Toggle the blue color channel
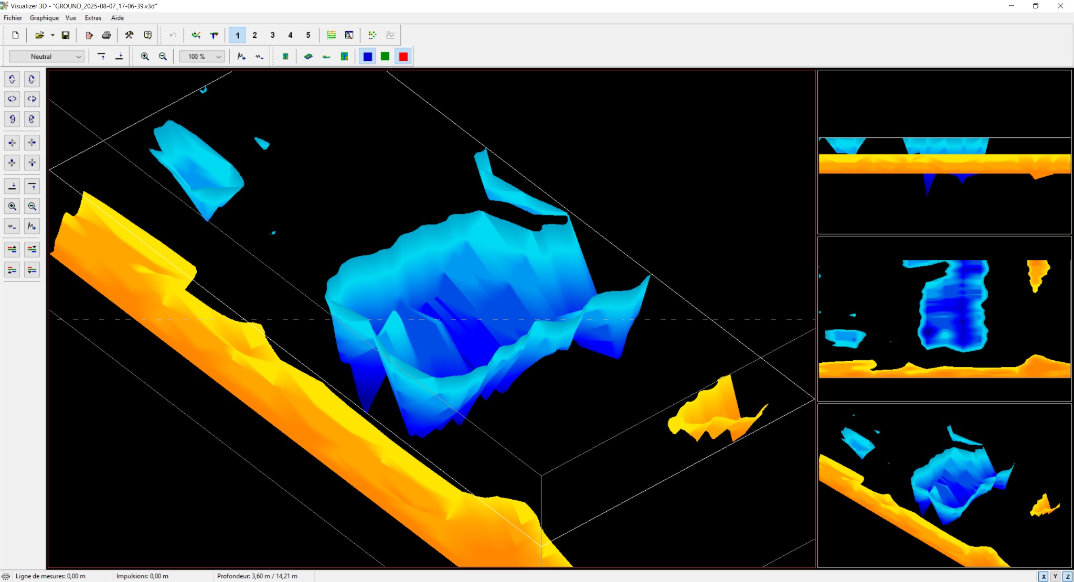 pos(368,57)
